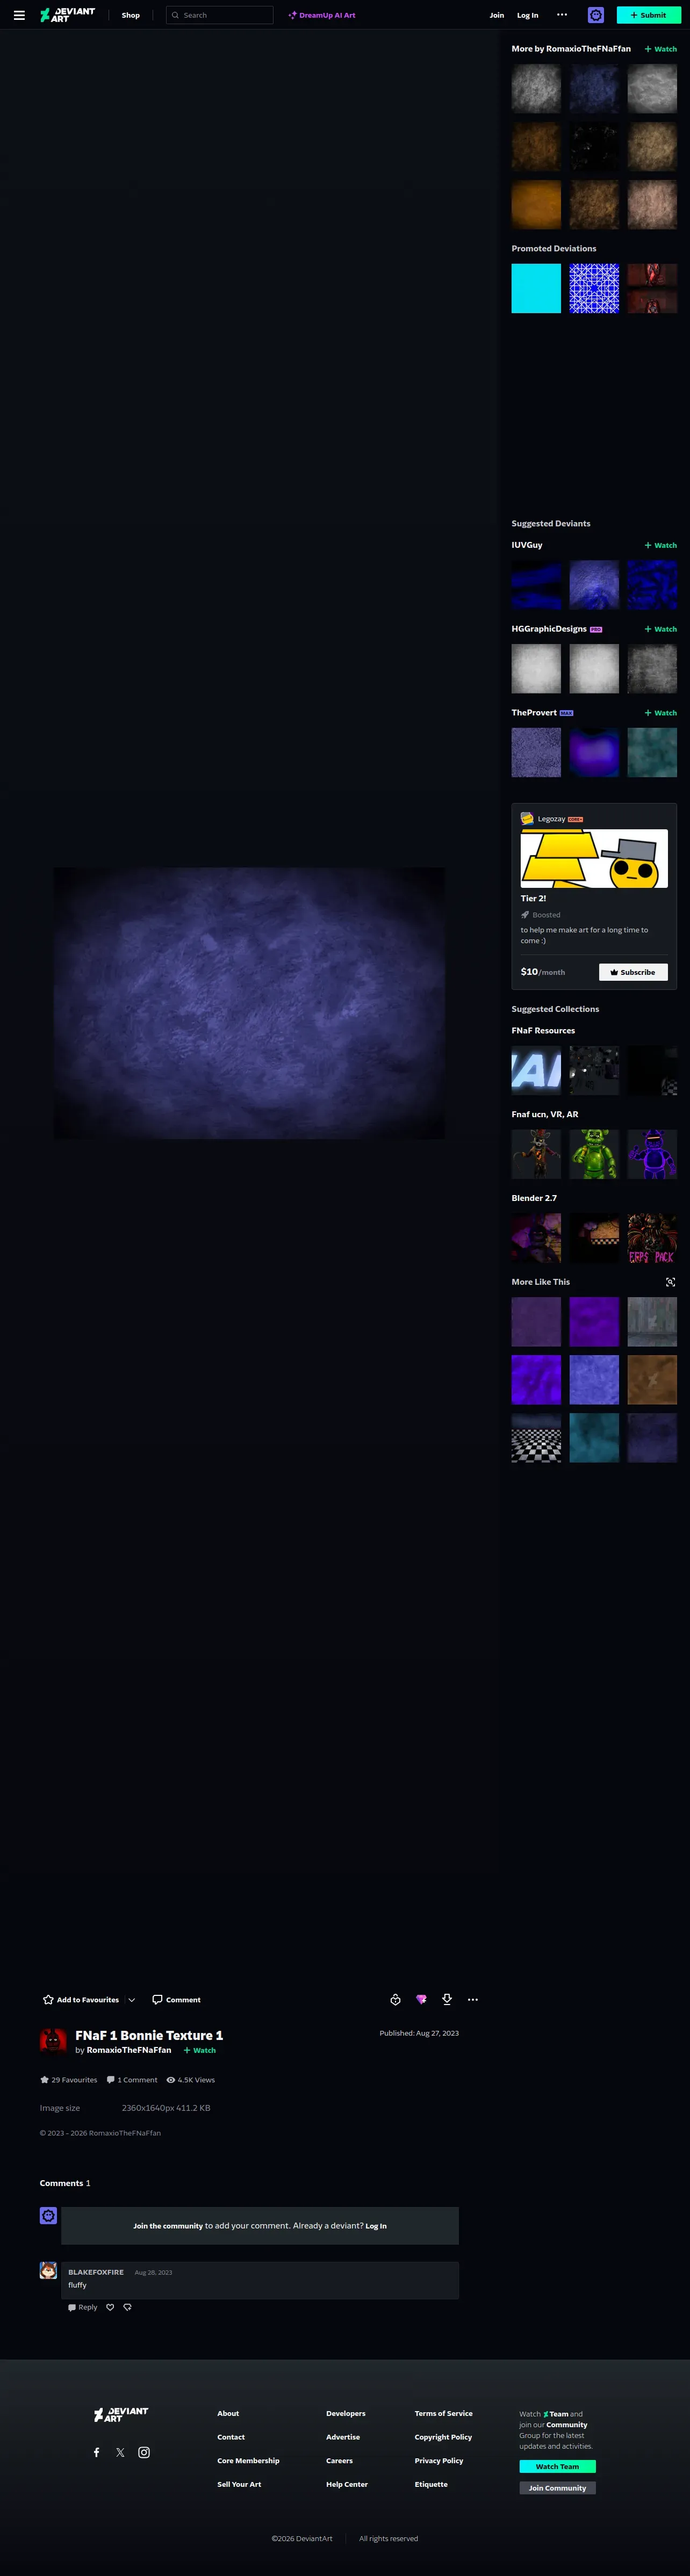Open Terms of Service footer link

[444, 2413]
